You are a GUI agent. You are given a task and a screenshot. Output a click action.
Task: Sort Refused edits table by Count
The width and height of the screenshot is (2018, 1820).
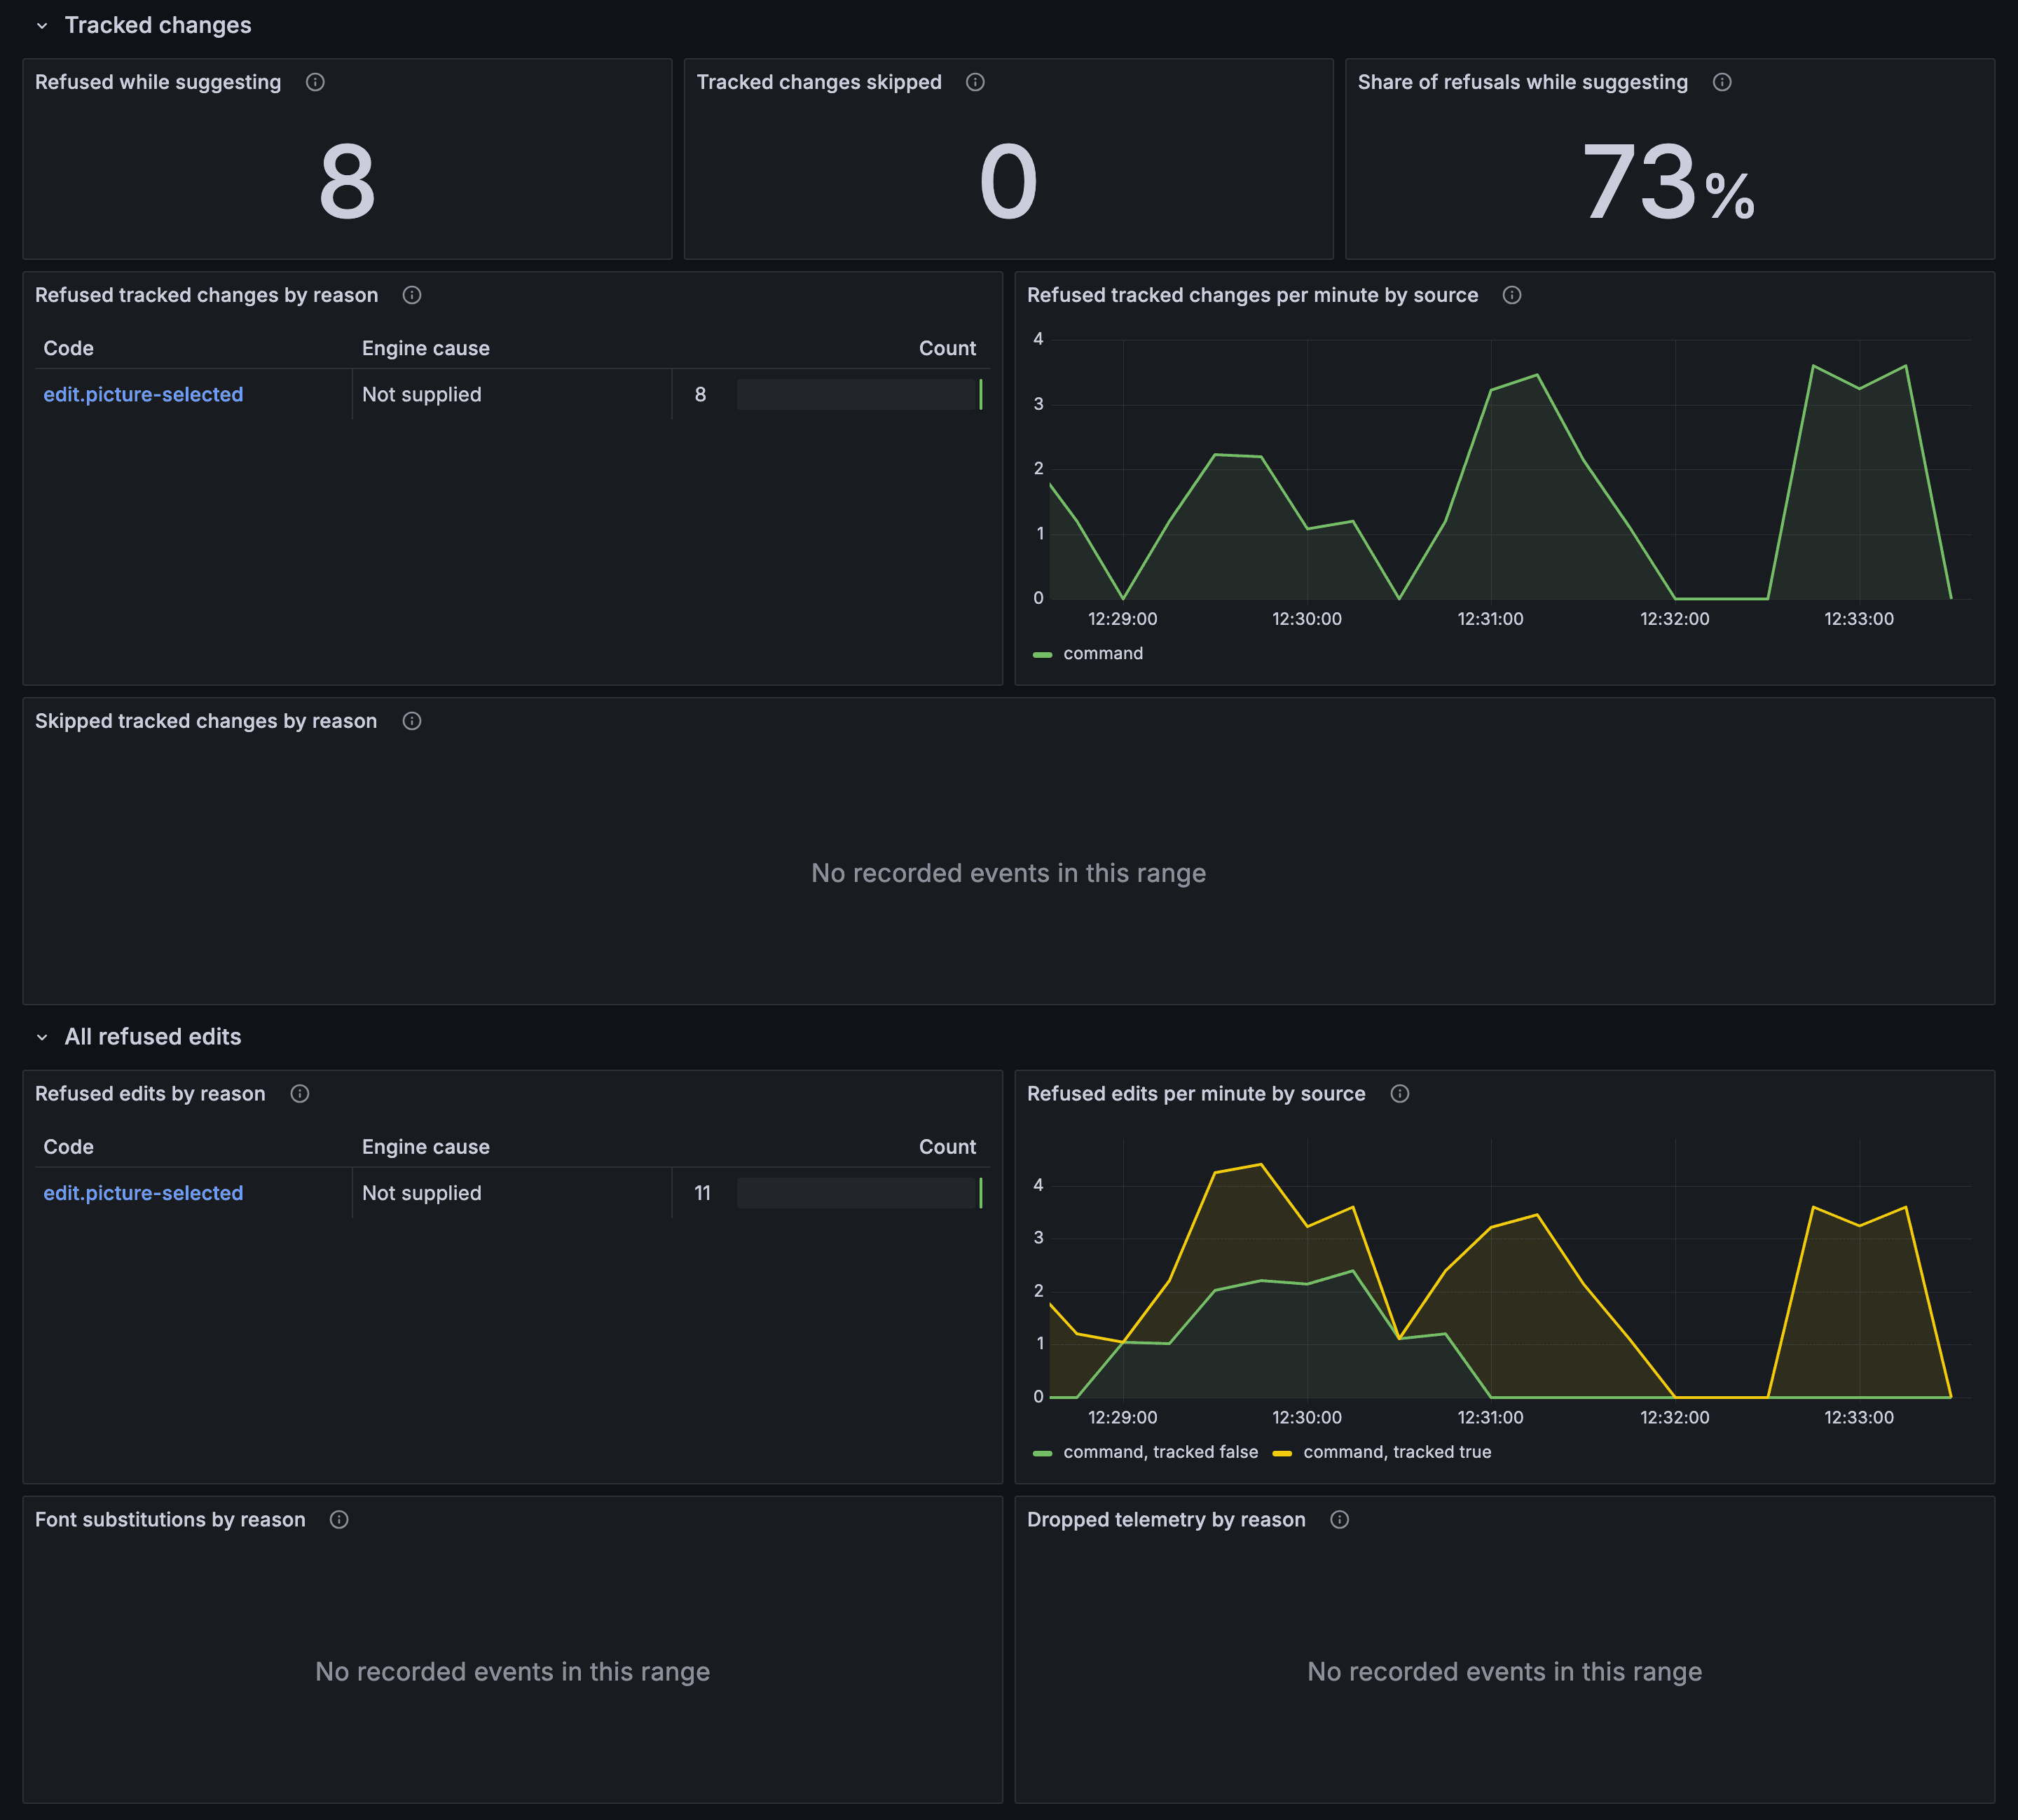tap(947, 1147)
